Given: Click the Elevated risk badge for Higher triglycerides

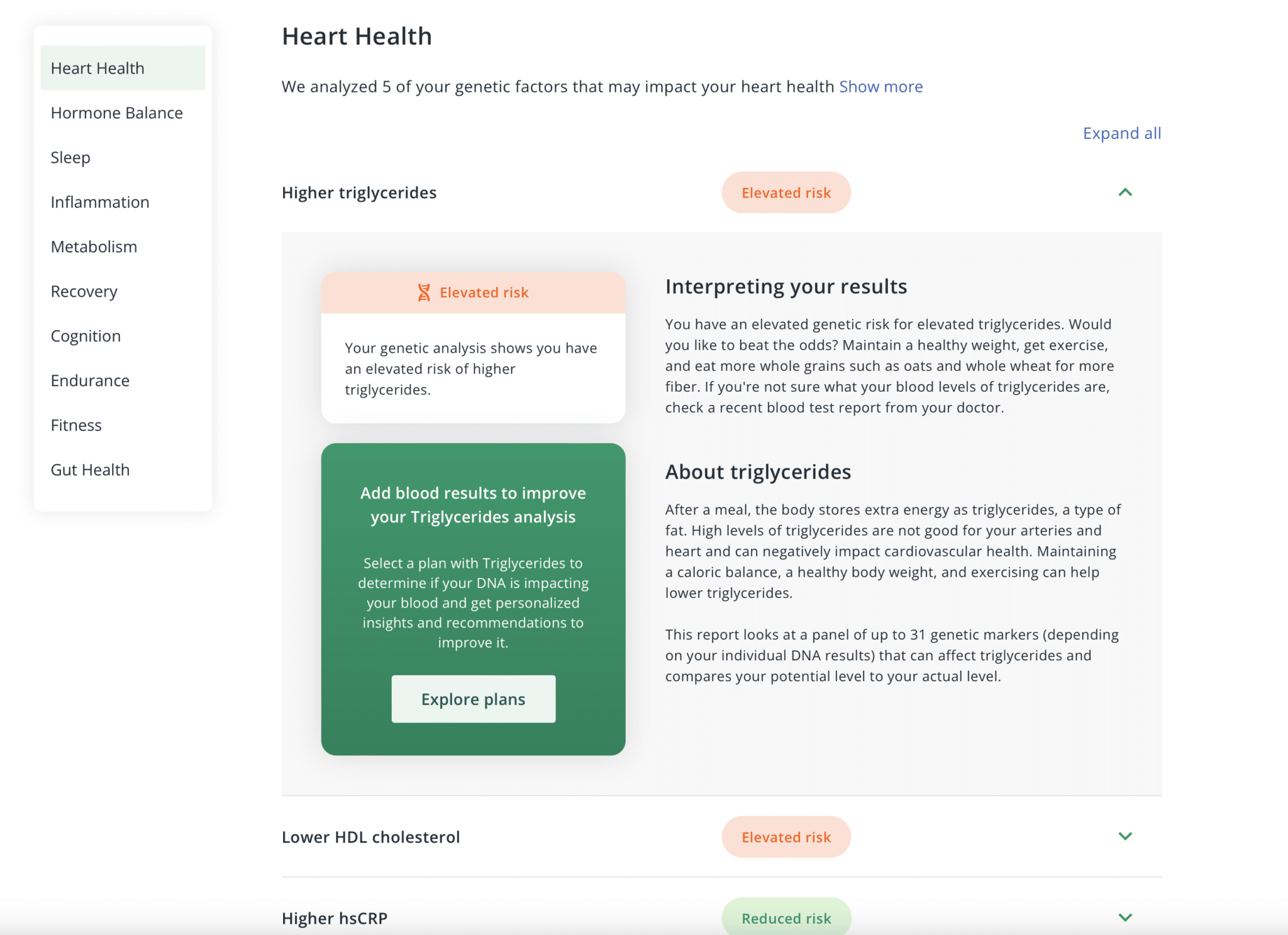Looking at the screenshot, I should 786,192.
